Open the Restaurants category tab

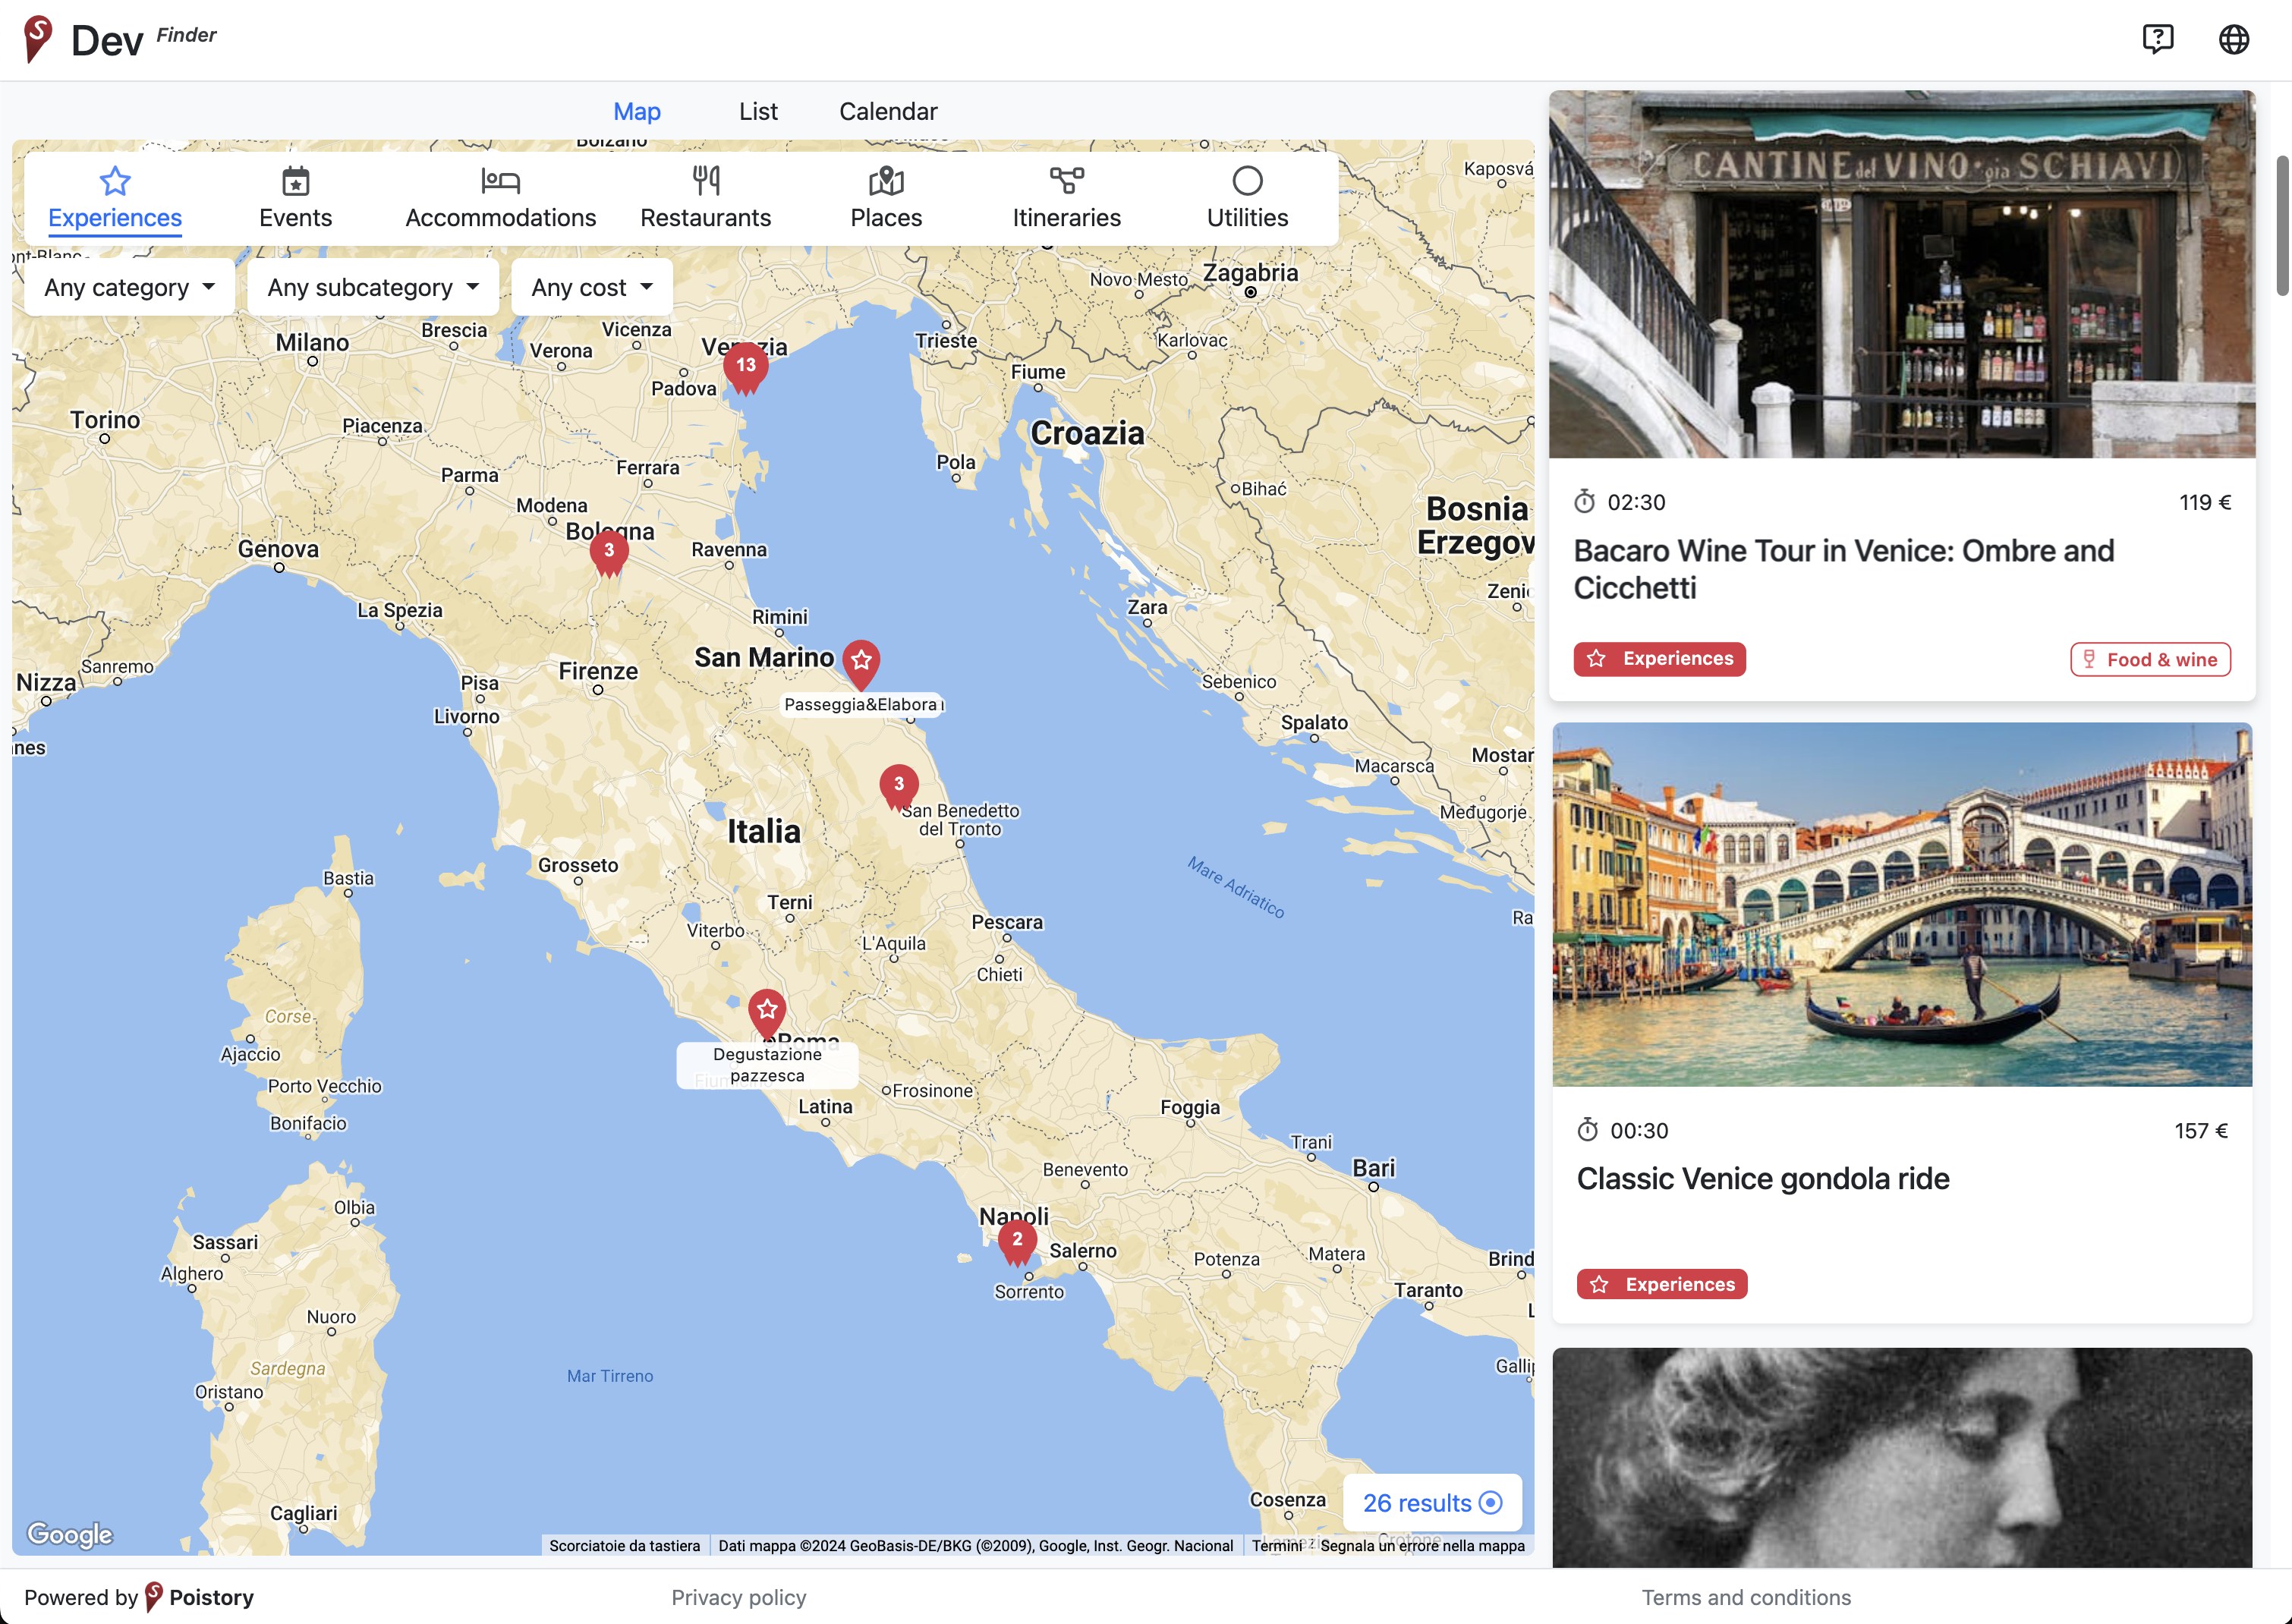pyautogui.click(x=706, y=199)
